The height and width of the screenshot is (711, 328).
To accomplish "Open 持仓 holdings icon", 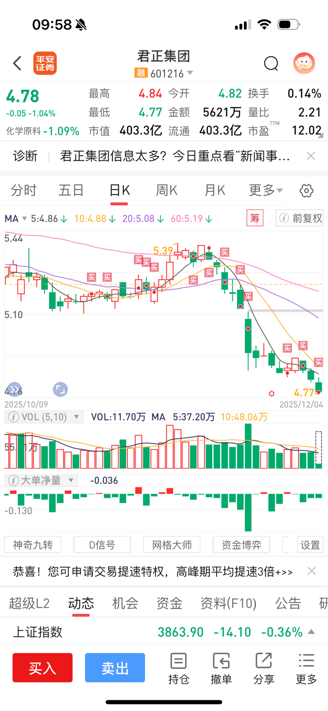I will point(178,669).
